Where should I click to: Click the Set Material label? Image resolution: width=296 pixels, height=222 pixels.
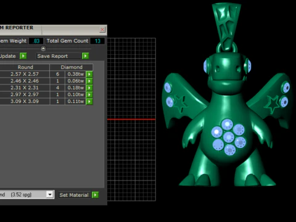click(74, 195)
